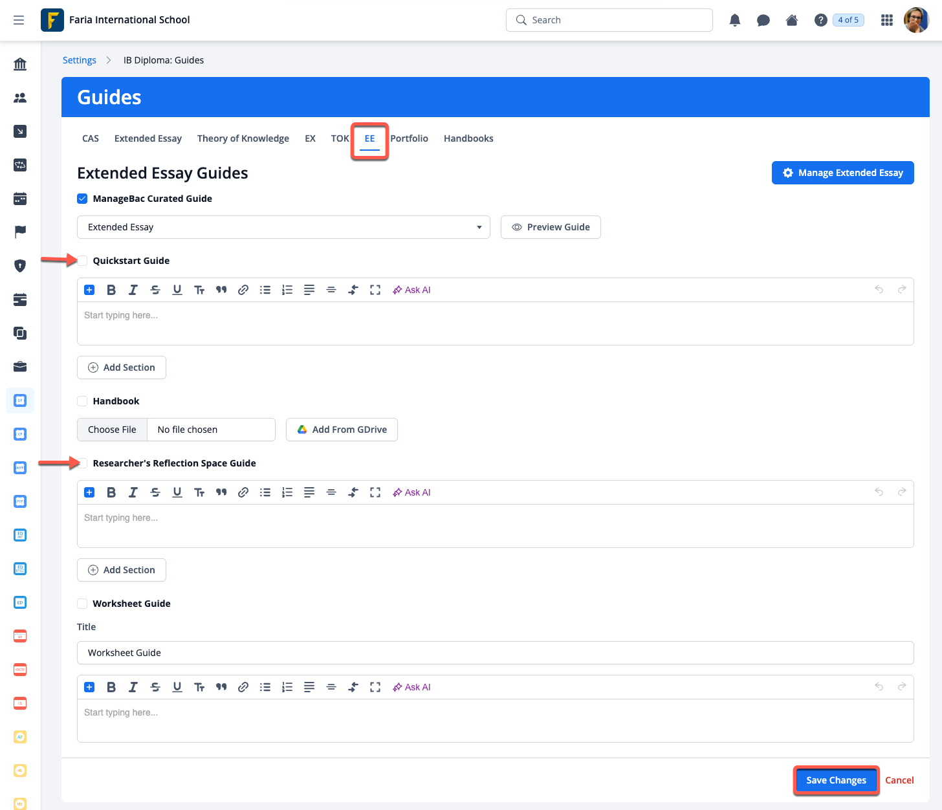Apply underline in Worksheet Guide editor
The image size is (942, 810).
(177, 687)
